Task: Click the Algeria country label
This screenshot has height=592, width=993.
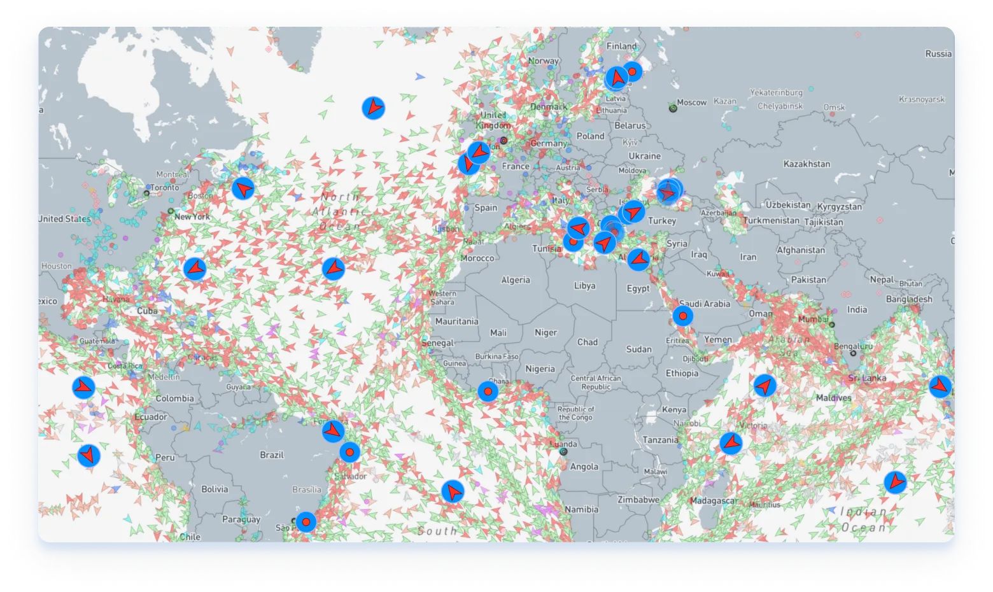Action: click(x=516, y=280)
